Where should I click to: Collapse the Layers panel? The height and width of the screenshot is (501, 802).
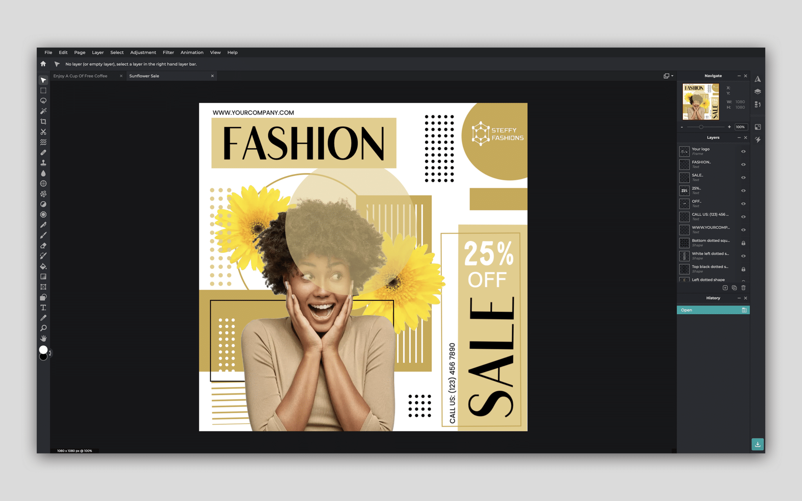[739, 138]
